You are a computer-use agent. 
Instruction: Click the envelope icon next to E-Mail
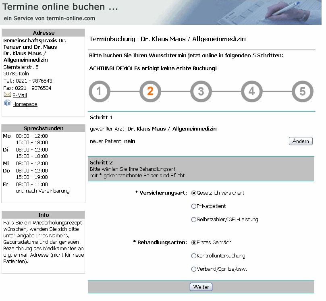click(7, 95)
